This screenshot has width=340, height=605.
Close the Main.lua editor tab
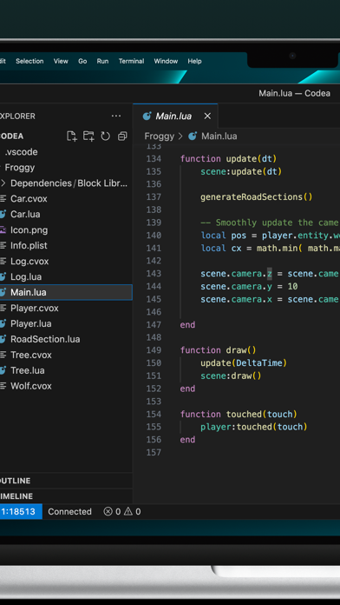click(207, 116)
